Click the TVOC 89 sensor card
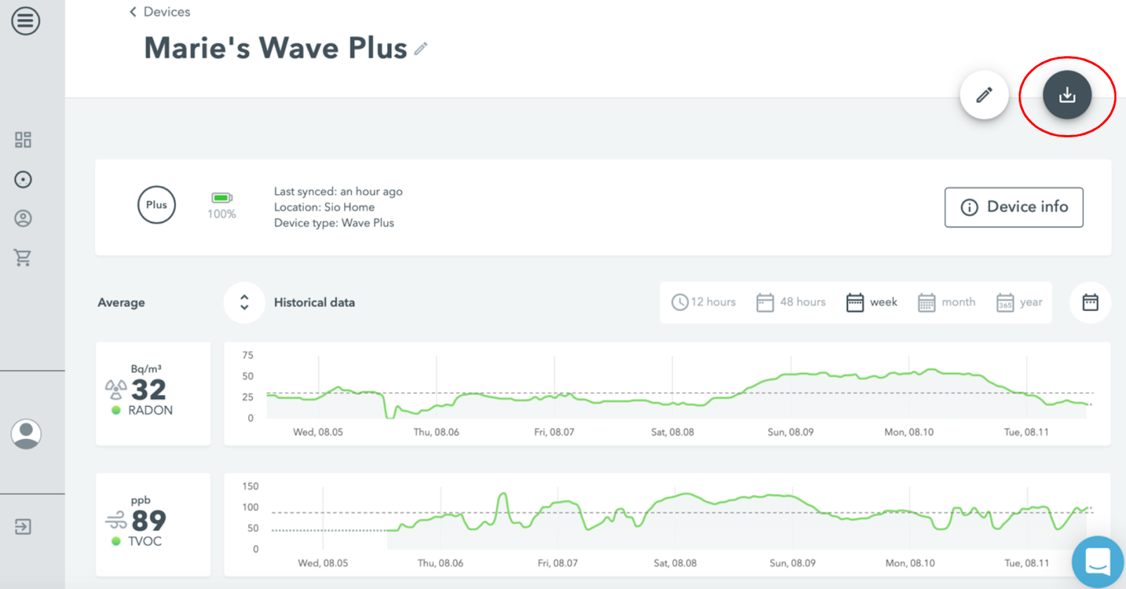Viewport: 1126px width, 589px height. [x=153, y=524]
